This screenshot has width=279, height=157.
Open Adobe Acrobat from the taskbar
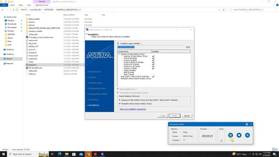95,154
